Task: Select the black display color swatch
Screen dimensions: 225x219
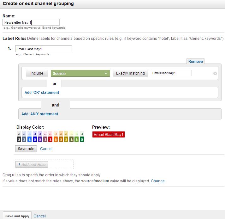Action: 19,139
